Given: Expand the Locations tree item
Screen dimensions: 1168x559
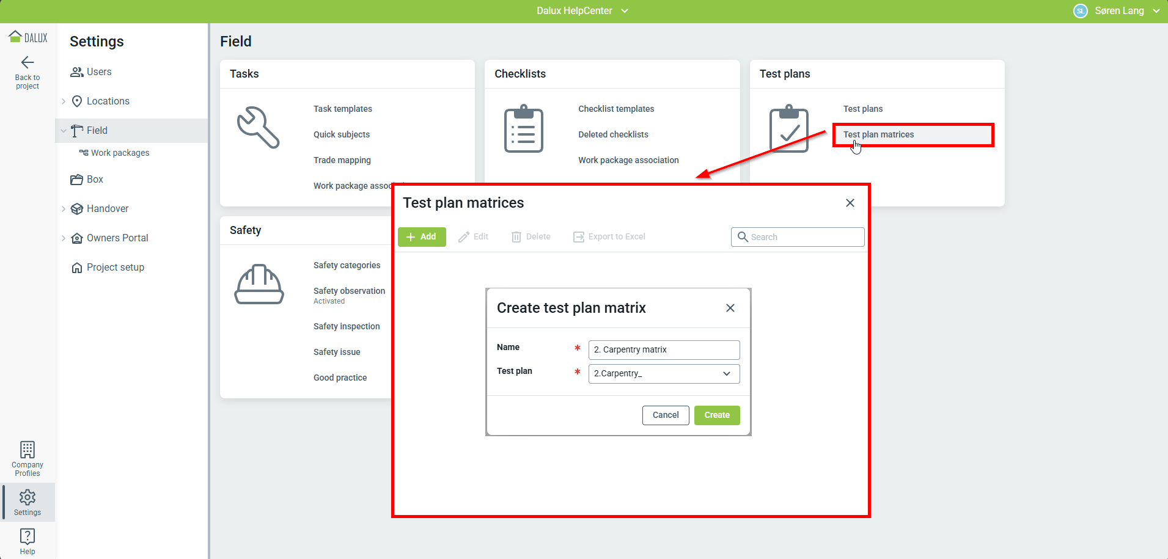Looking at the screenshot, I should (x=64, y=101).
